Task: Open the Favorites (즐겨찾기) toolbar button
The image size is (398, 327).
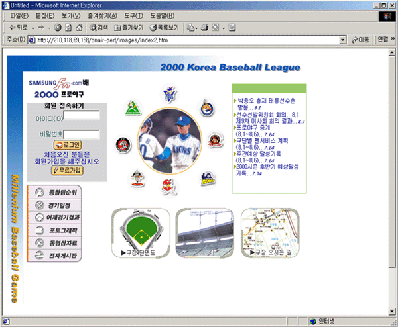Action: 129,28
